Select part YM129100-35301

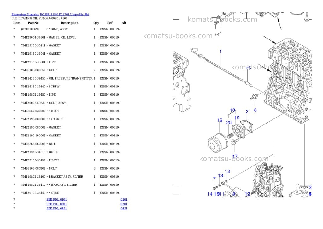pyautogui.click(x=33, y=62)
